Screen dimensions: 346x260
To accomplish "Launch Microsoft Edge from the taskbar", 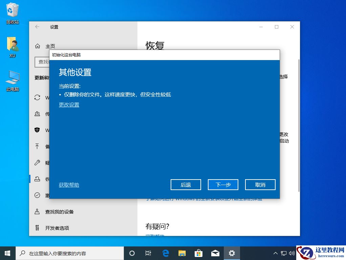I will click(x=166, y=253).
